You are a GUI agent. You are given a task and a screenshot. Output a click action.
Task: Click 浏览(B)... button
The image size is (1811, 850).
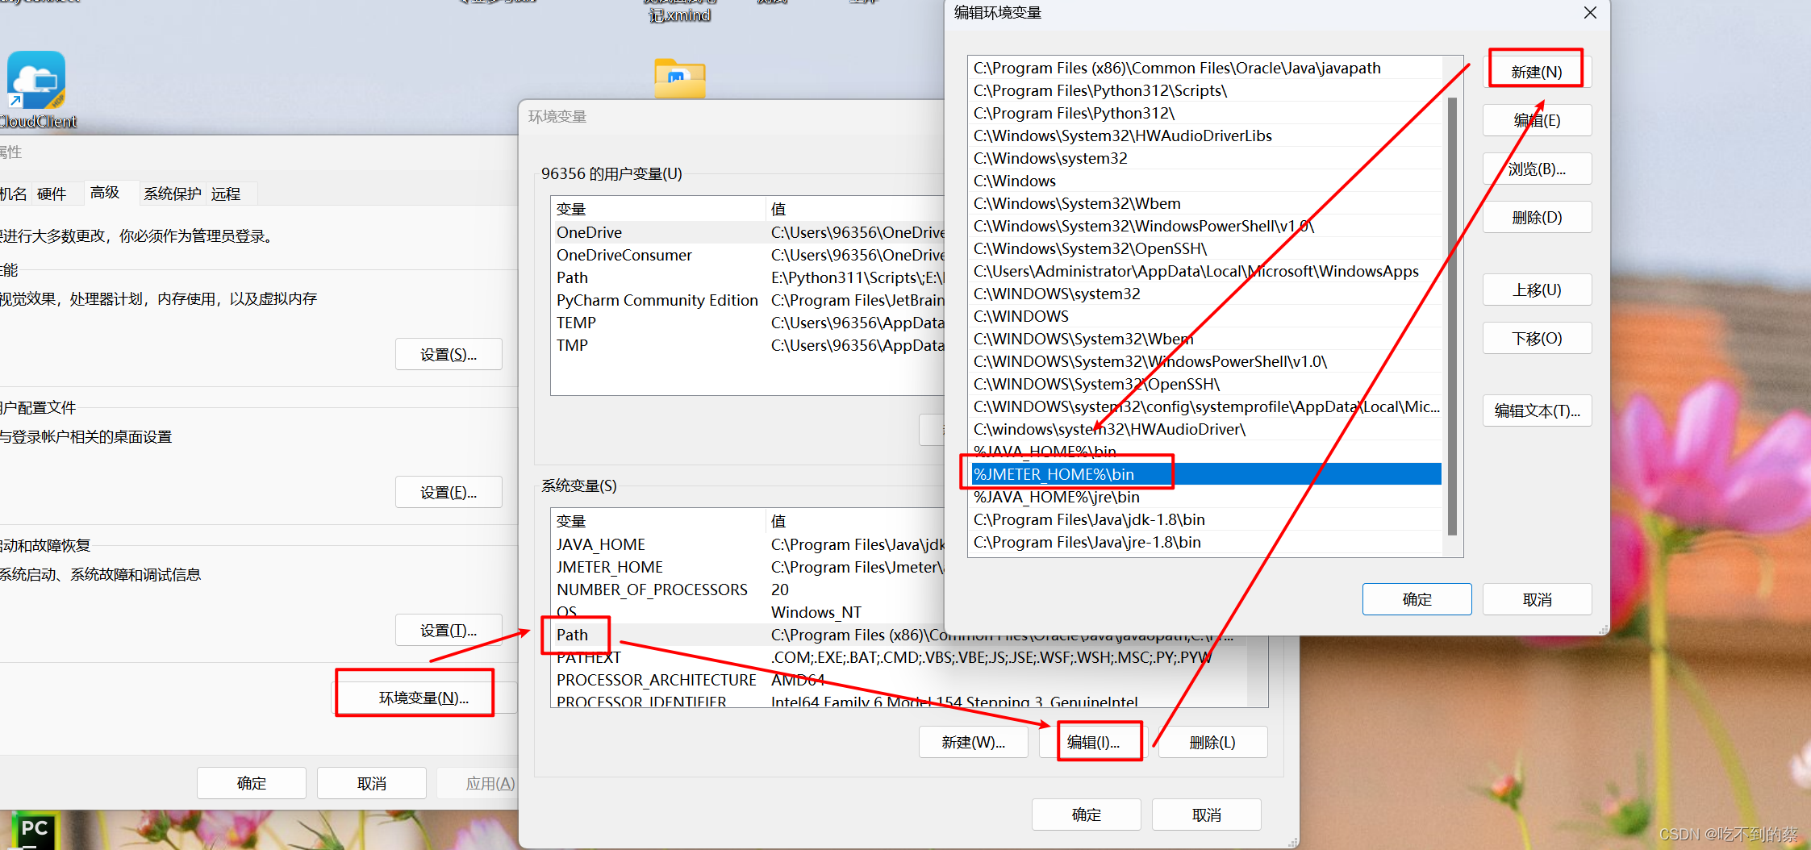[1537, 169]
